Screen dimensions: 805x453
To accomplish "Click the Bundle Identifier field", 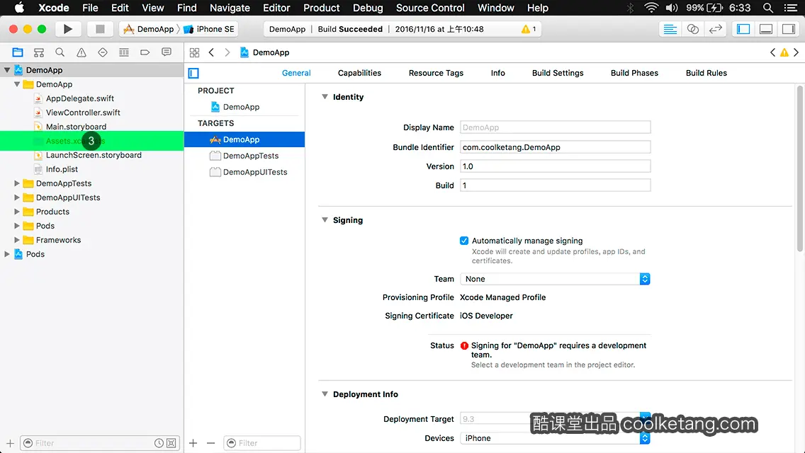I will [x=555, y=147].
